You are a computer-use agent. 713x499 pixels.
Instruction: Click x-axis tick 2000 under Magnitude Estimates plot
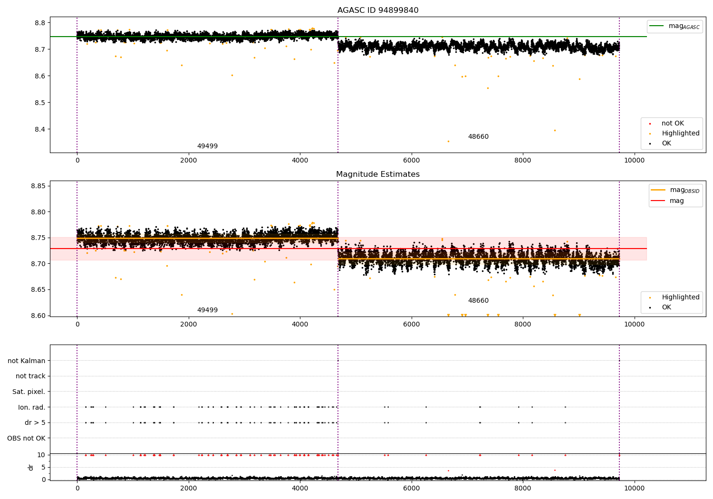[x=189, y=325]
